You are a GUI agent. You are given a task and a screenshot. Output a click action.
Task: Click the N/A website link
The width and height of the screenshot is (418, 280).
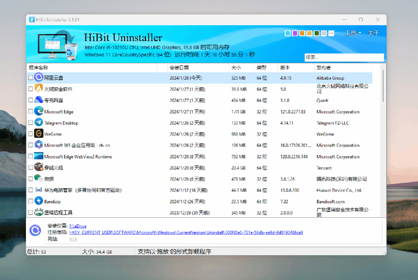(73, 239)
